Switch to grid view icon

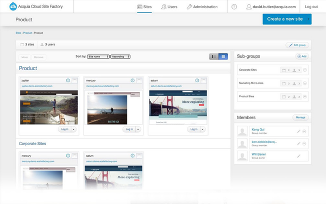click(223, 57)
